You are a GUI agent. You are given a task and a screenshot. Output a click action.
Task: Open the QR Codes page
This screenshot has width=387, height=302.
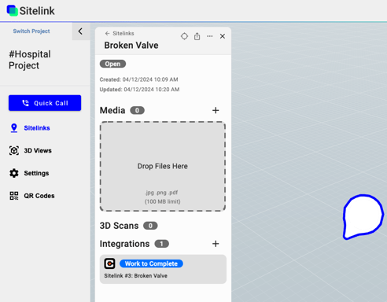point(32,196)
